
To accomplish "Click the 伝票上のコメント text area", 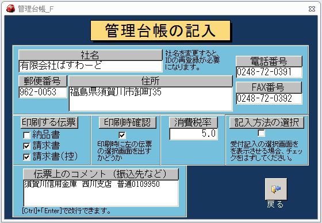I will pyautogui.click(x=101, y=193).
